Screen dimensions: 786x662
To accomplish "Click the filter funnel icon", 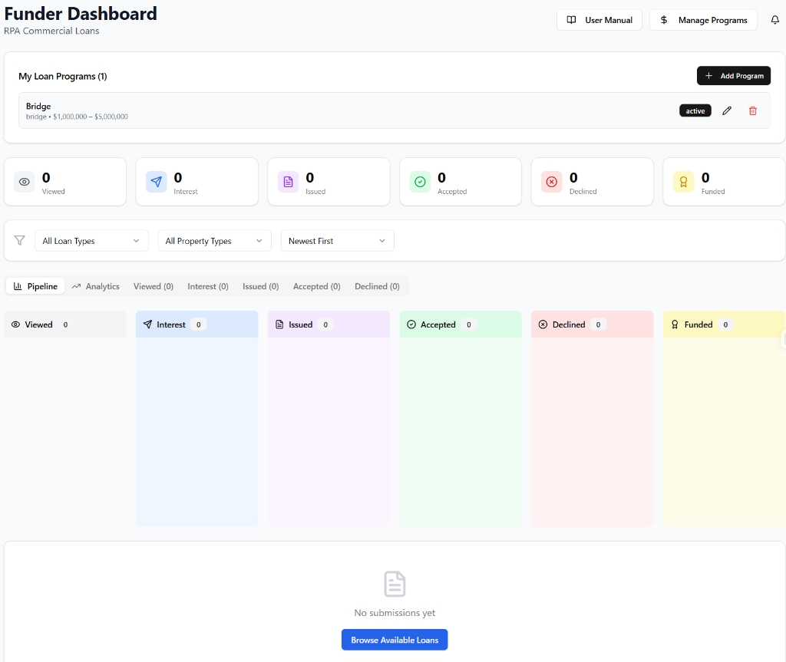I will click(19, 241).
